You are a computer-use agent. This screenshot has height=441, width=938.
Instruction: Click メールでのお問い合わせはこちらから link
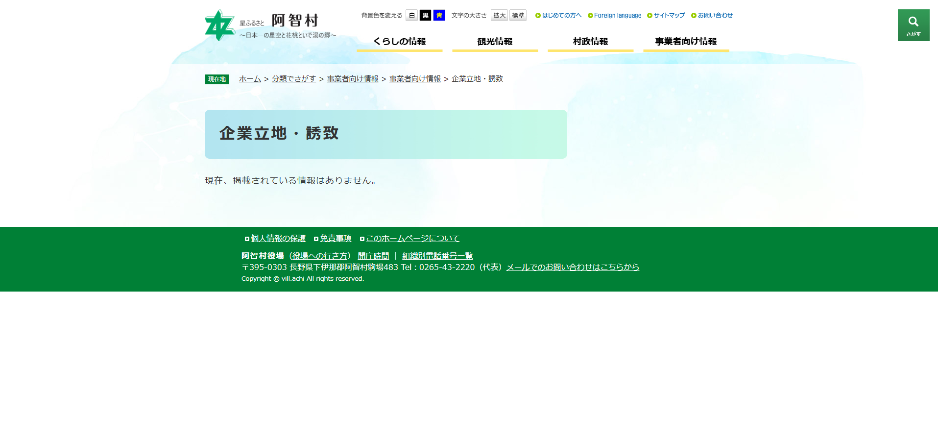573,267
